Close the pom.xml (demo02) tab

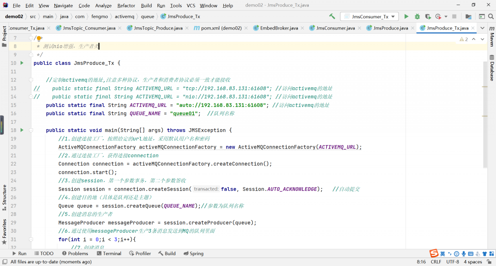click(246, 28)
